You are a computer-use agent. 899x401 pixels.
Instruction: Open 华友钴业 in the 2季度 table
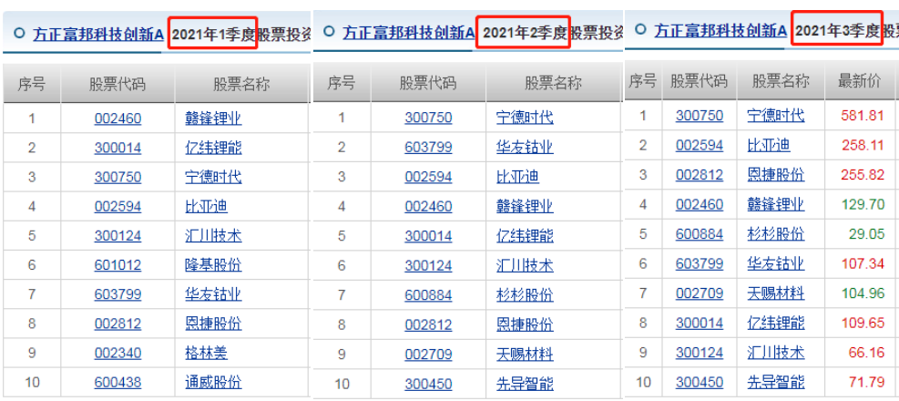click(525, 148)
